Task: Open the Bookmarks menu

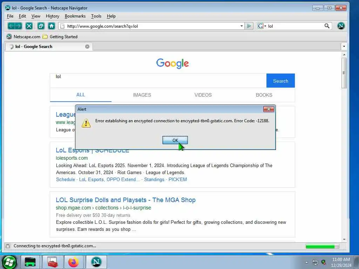Action: pyautogui.click(x=75, y=16)
